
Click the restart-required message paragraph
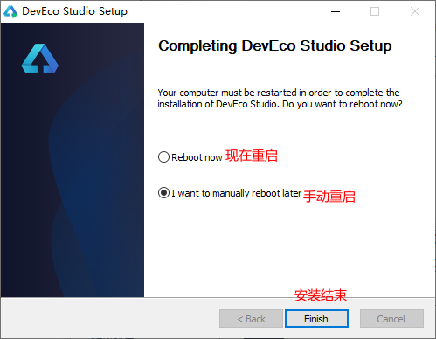280,99
